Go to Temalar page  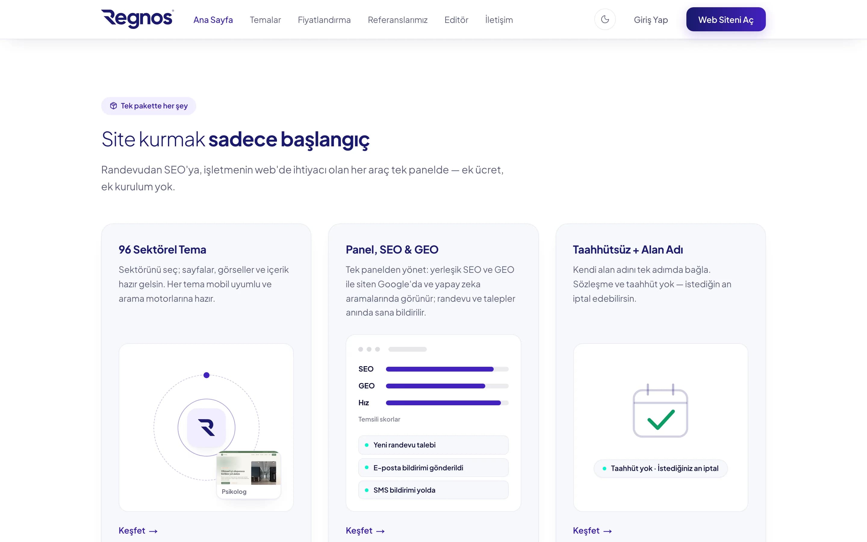(265, 20)
